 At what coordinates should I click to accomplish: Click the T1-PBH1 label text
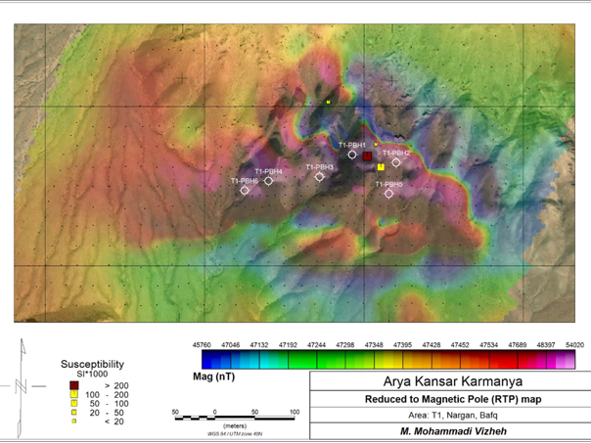[352, 145]
